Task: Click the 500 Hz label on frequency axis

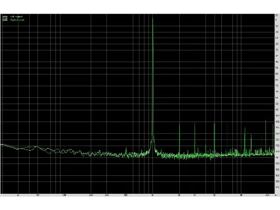Action: pos(126,195)
